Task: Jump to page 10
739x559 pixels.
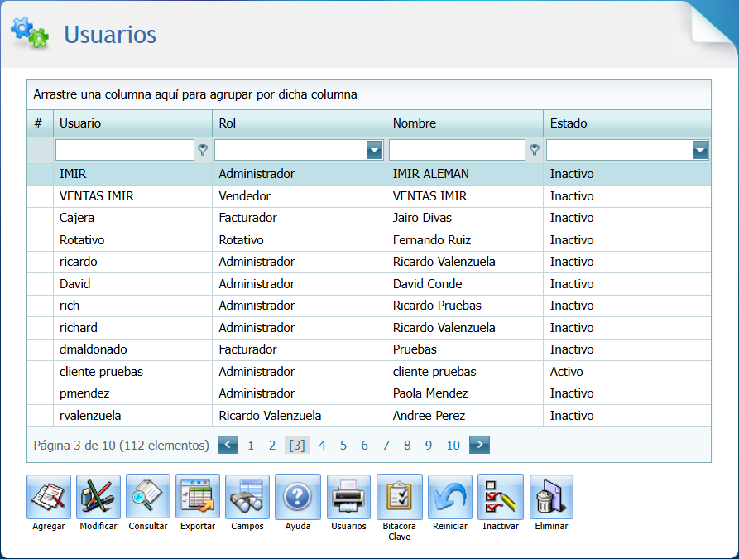Action: (453, 445)
